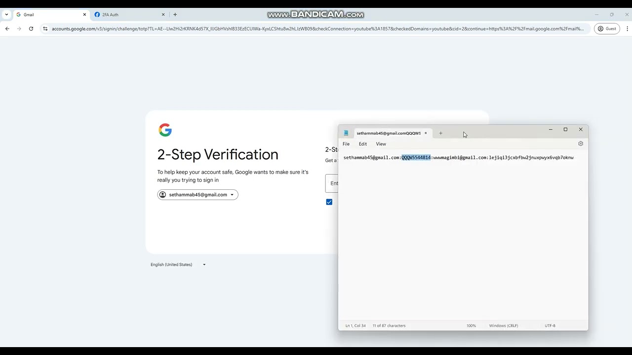Minimize the Chrome browser window
This screenshot has height=355, width=632.
(596, 15)
